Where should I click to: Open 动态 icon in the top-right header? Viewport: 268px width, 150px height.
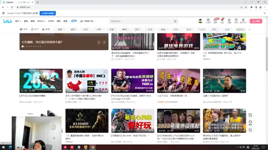pos(222,21)
